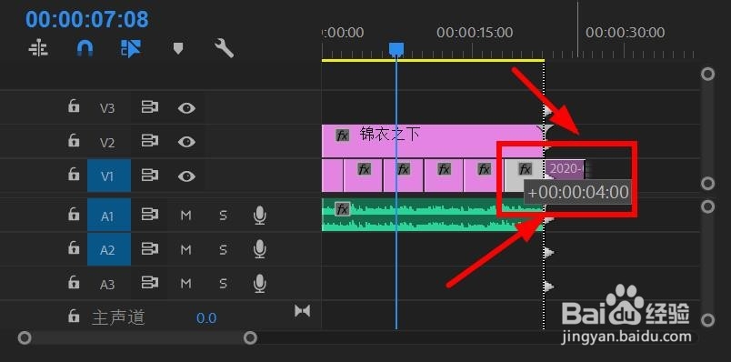731x362 pixels.
Task: Mute track A1 with the M button
Action: [186, 216]
